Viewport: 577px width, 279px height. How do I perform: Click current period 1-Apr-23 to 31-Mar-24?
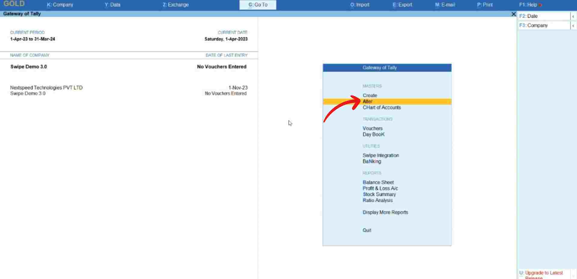coord(32,39)
